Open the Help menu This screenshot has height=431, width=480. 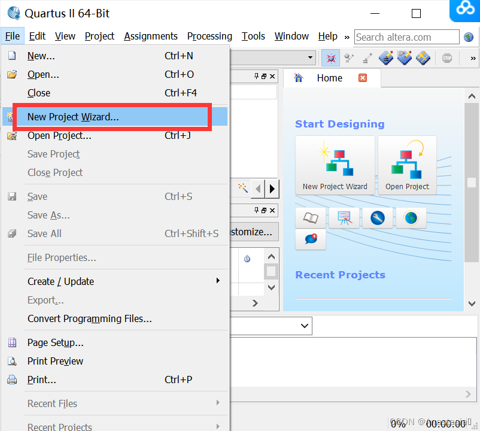coord(327,36)
